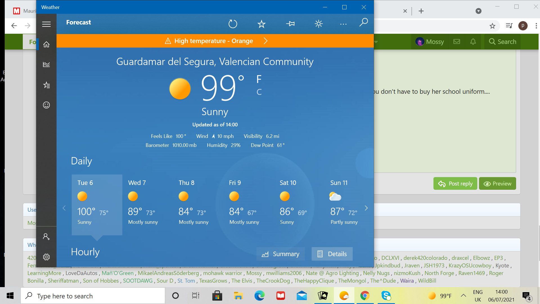Open forum inbox envelope icon
540x304 pixels.
tap(457, 42)
